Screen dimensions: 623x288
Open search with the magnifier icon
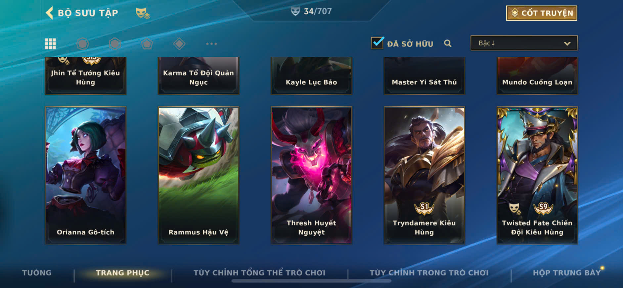[448, 43]
